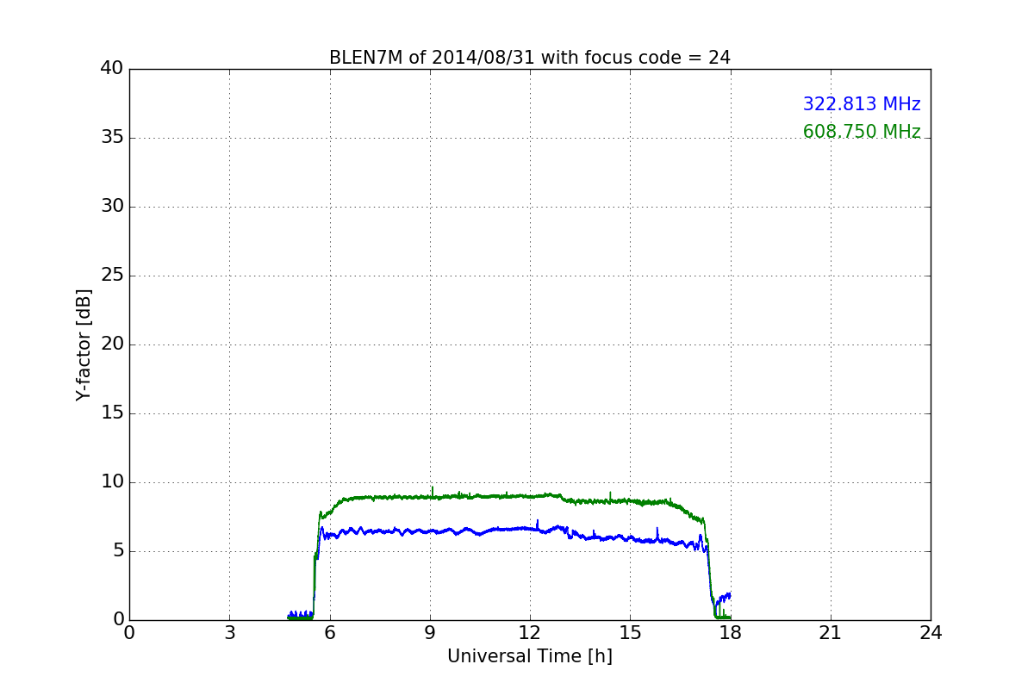Click x-axis tick label 21
The width and height of the screenshot is (1034, 689).
pos(831,633)
